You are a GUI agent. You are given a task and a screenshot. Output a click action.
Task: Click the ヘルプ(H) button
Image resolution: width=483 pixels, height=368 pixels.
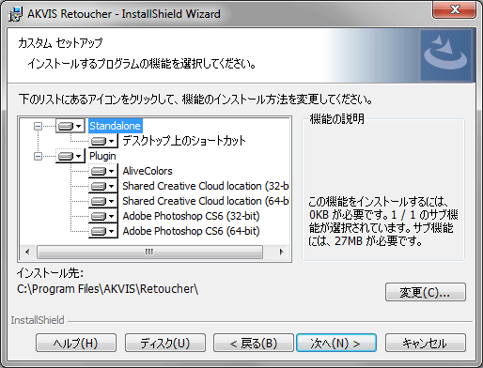[x=76, y=343]
